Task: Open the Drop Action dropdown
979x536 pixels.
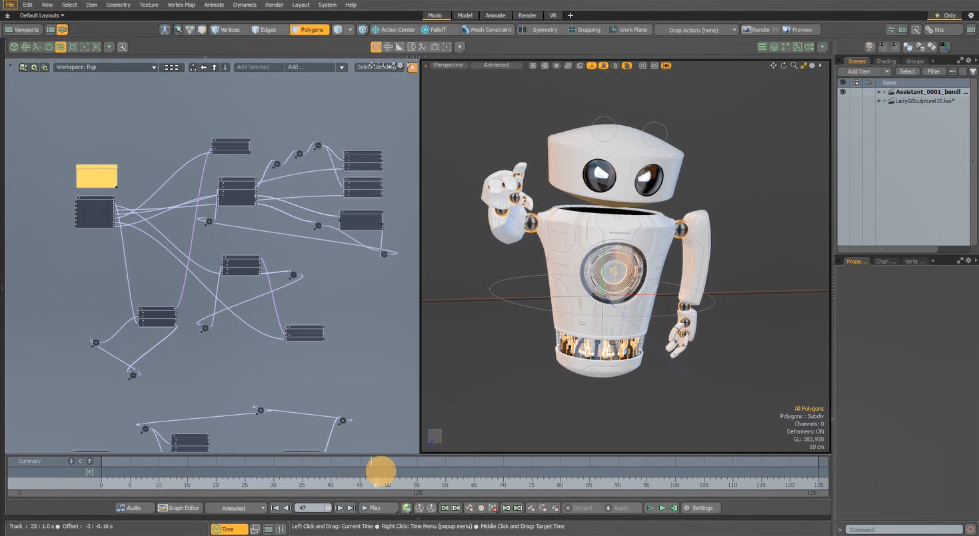Action: 696,30
